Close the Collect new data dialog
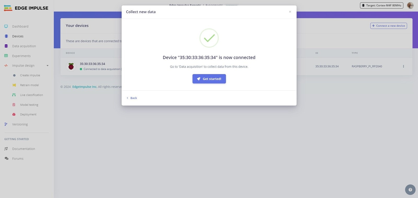Image resolution: width=418 pixels, height=198 pixels. tap(290, 12)
